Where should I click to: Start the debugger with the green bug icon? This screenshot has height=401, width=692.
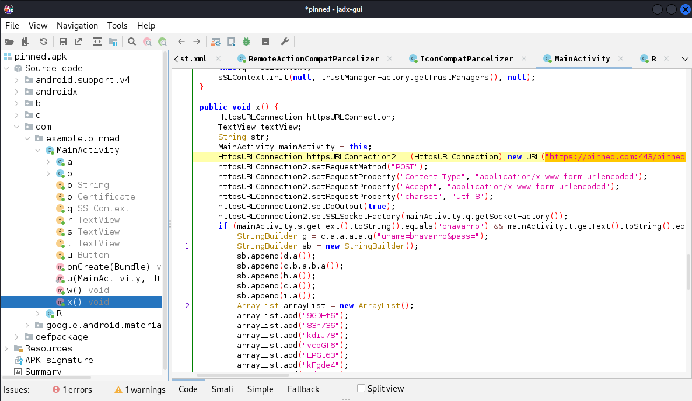(246, 41)
